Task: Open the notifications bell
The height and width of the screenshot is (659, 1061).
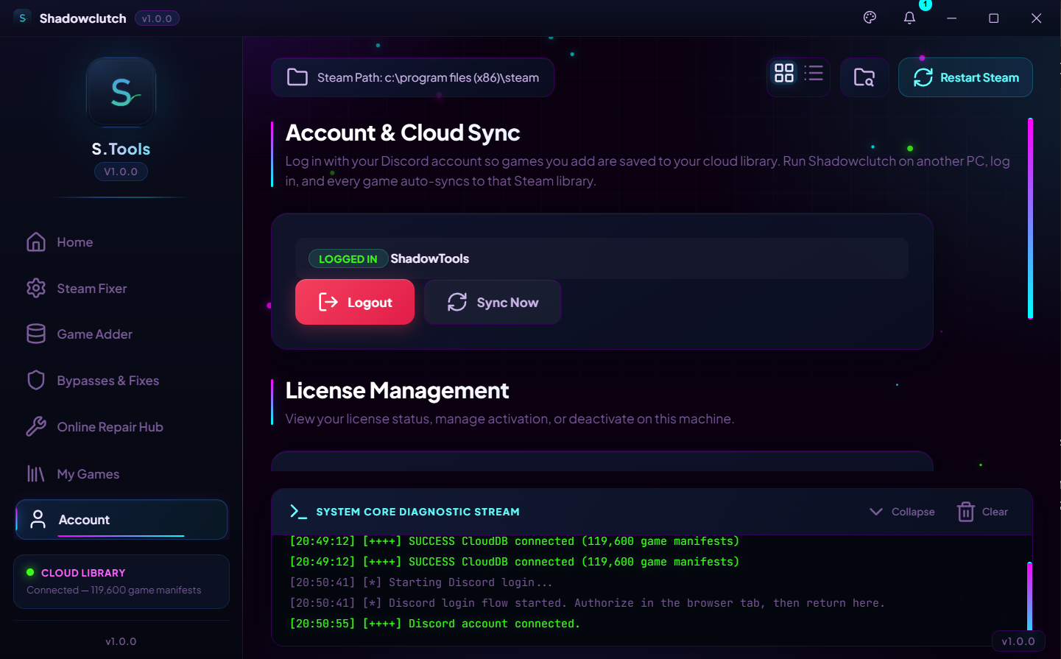Action: (x=909, y=18)
